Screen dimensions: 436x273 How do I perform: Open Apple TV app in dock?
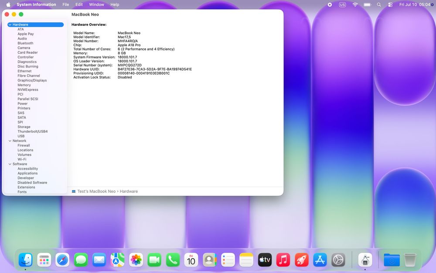click(x=265, y=260)
